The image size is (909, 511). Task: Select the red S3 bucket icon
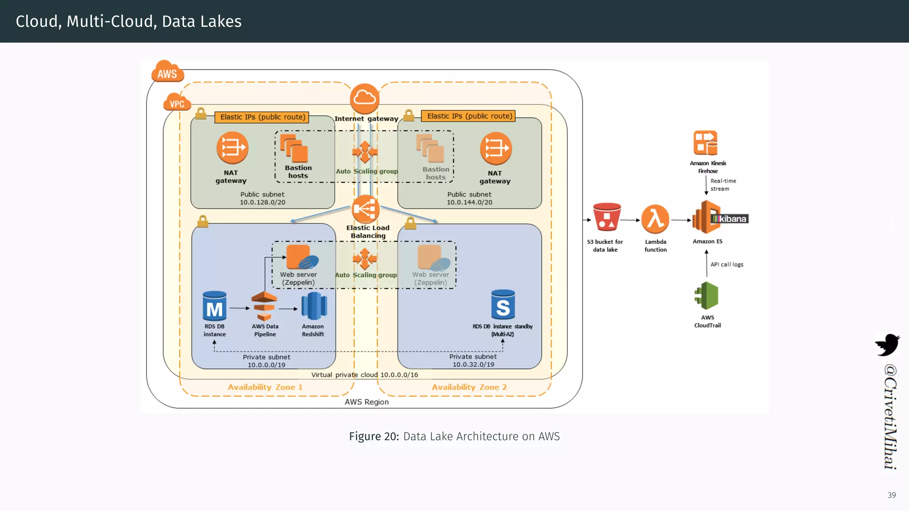[x=607, y=217]
